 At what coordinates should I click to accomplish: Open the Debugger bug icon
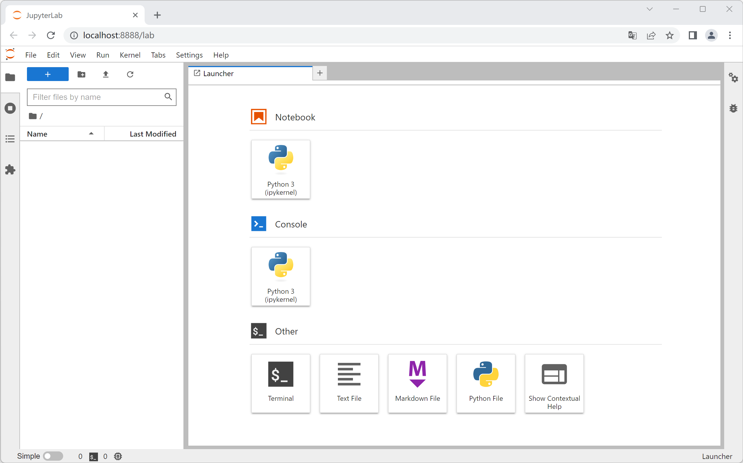pyautogui.click(x=733, y=108)
